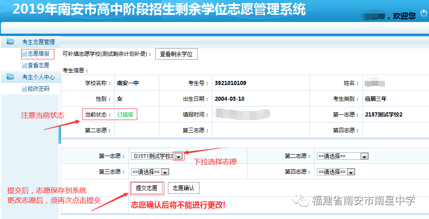Screen dimensions: 429x219
Task: Open the 第一志愿 dropdown arrow
Action: click(179, 156)
